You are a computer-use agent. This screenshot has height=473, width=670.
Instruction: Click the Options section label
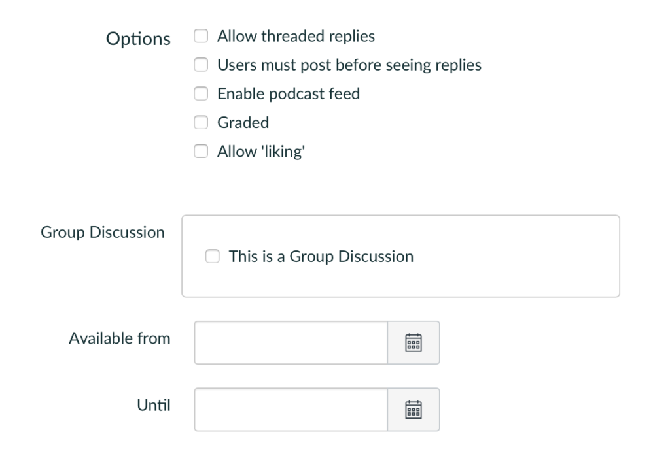click(x=138, y=39)
